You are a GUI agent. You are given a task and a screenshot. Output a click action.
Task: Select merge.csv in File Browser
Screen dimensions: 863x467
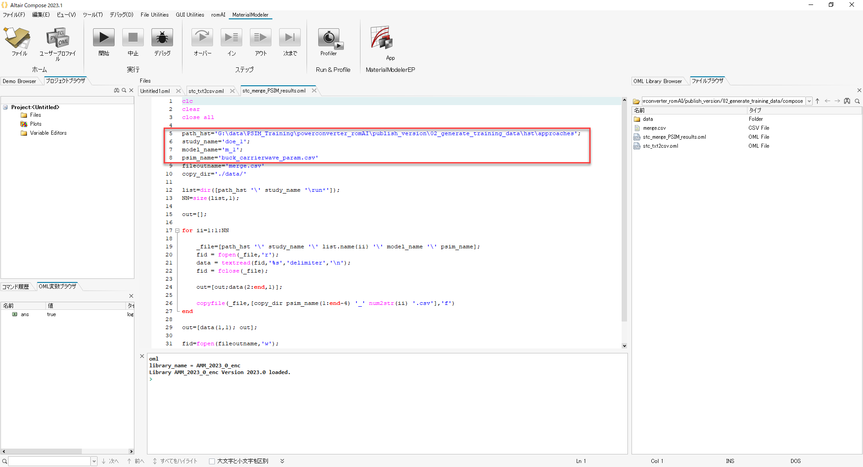[x=654, y=128]
